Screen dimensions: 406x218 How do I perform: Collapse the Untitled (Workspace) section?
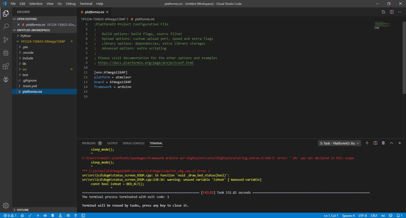point(44,30)
